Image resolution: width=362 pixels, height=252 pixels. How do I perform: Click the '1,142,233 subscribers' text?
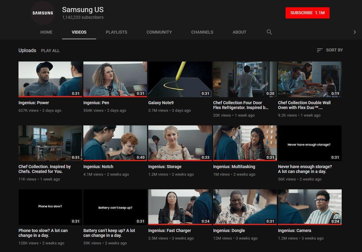pyautogui.click(x=83, y=17)
